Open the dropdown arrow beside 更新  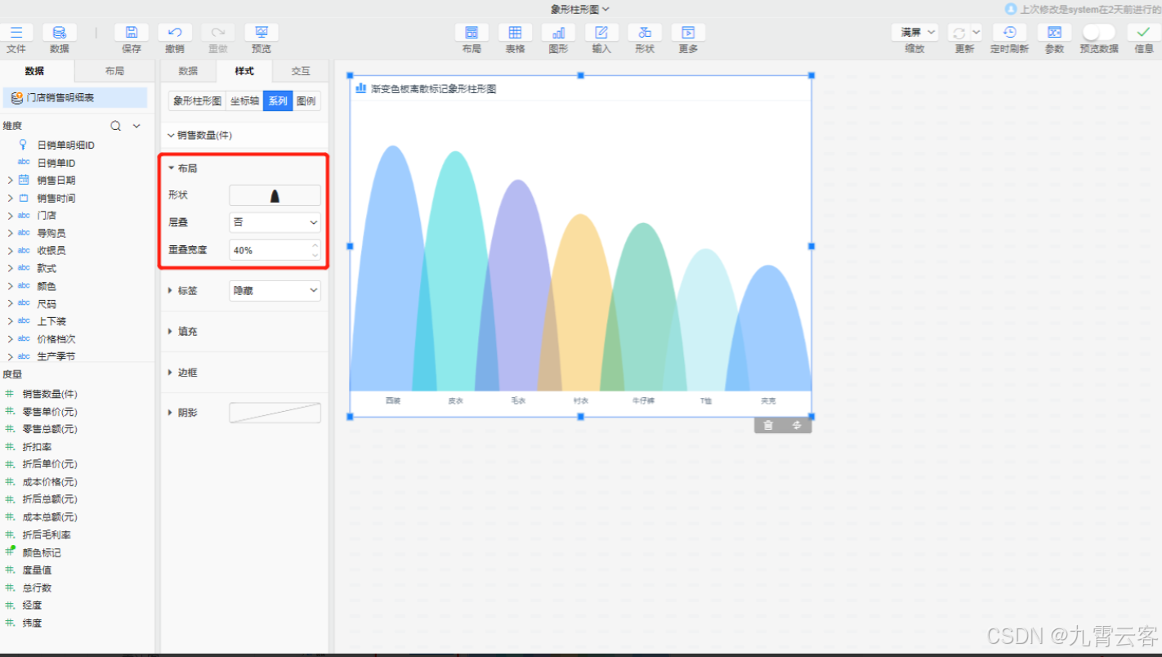click(976, 33)
